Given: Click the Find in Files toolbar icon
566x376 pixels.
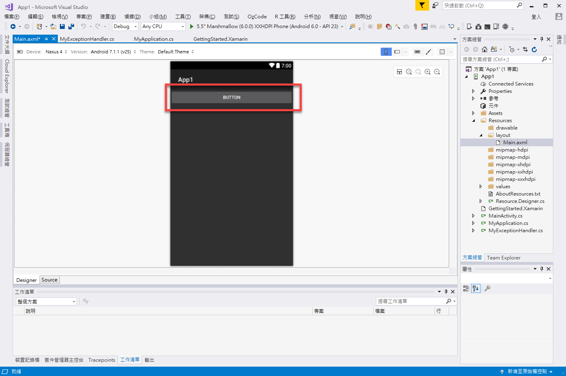Looking at the screenshot, I should [x=352, y=26].
